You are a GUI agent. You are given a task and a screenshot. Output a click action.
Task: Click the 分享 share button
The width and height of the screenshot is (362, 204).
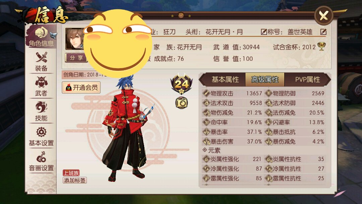(x=76, y=58)
